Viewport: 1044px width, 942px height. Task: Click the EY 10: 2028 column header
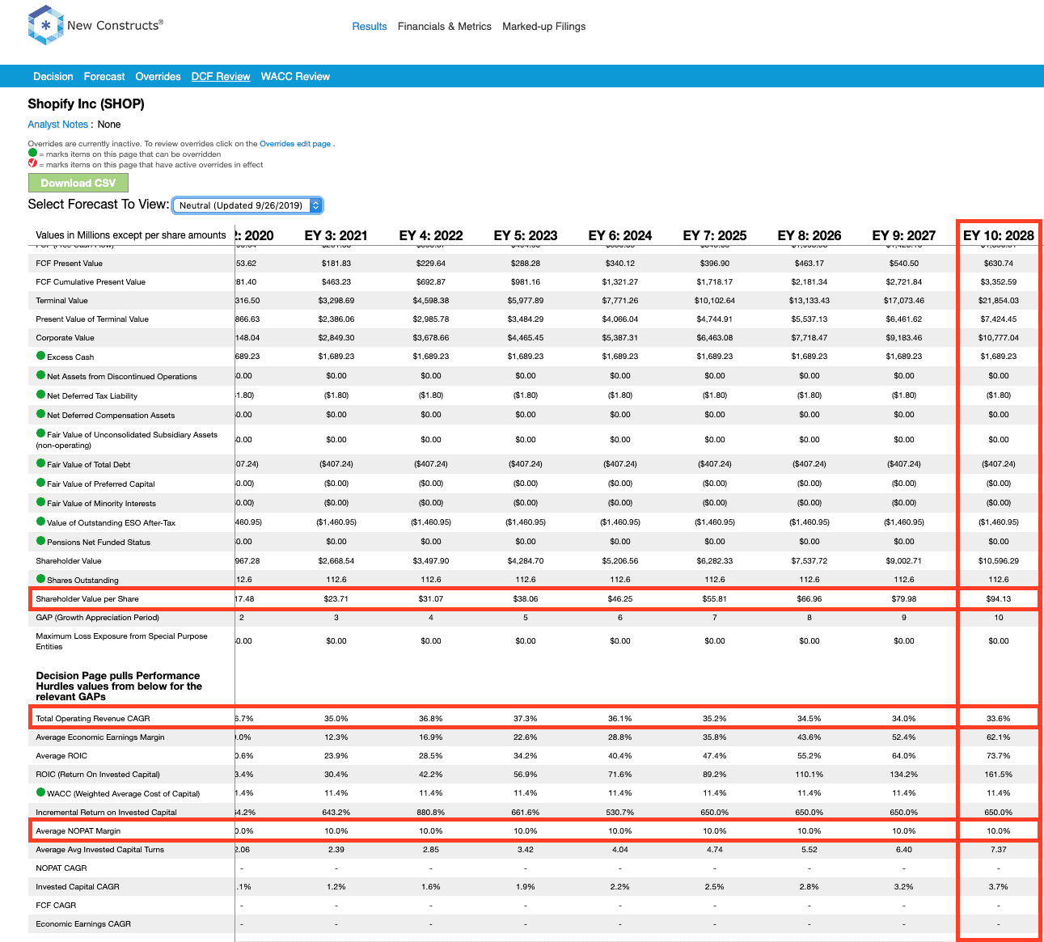click(x=999, y=235)
